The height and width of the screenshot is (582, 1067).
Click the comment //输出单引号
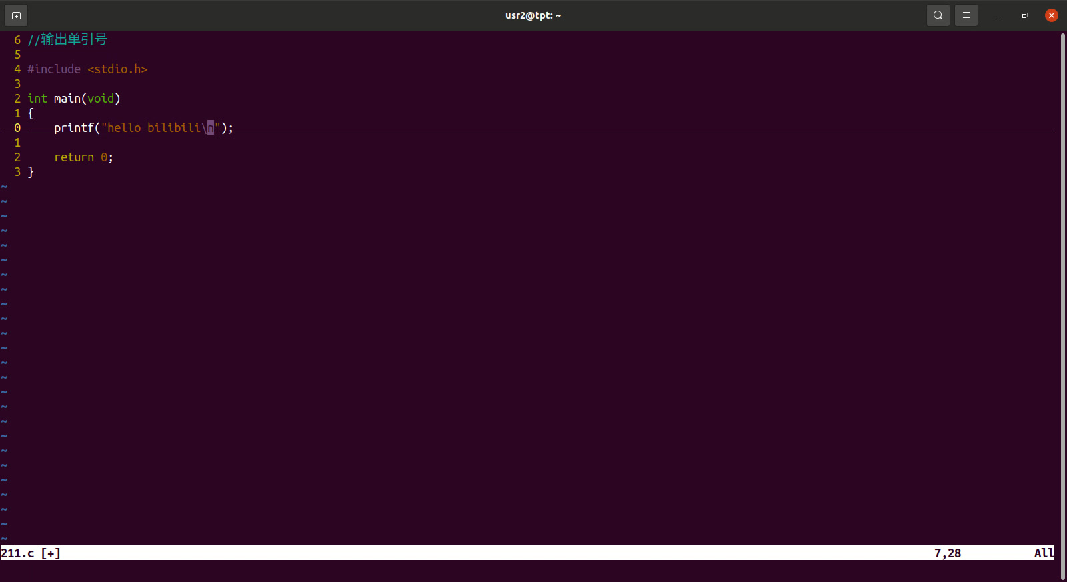[x=67, y=39]
